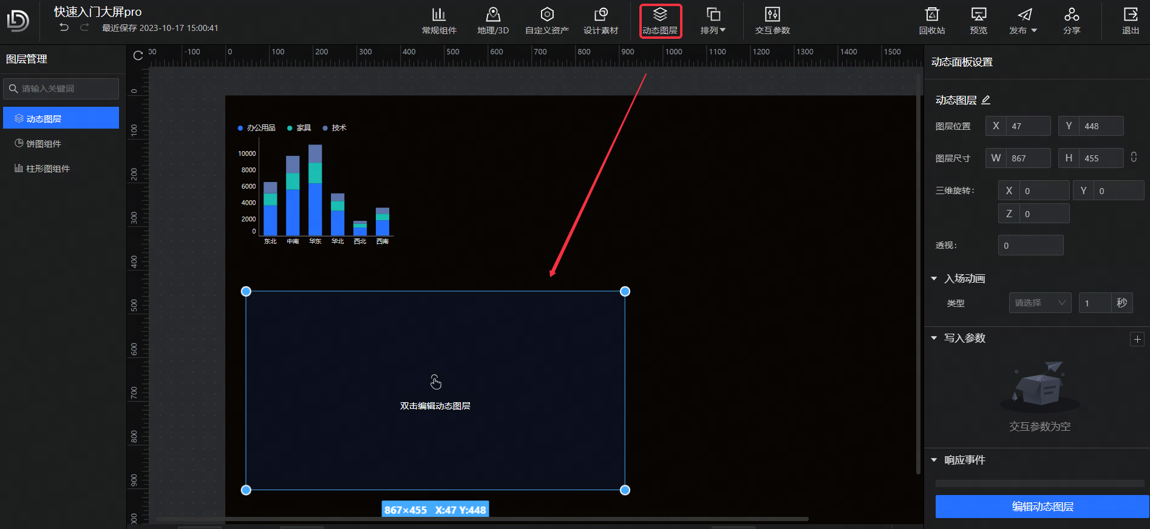Undo the last action

(x=64, y=27)
